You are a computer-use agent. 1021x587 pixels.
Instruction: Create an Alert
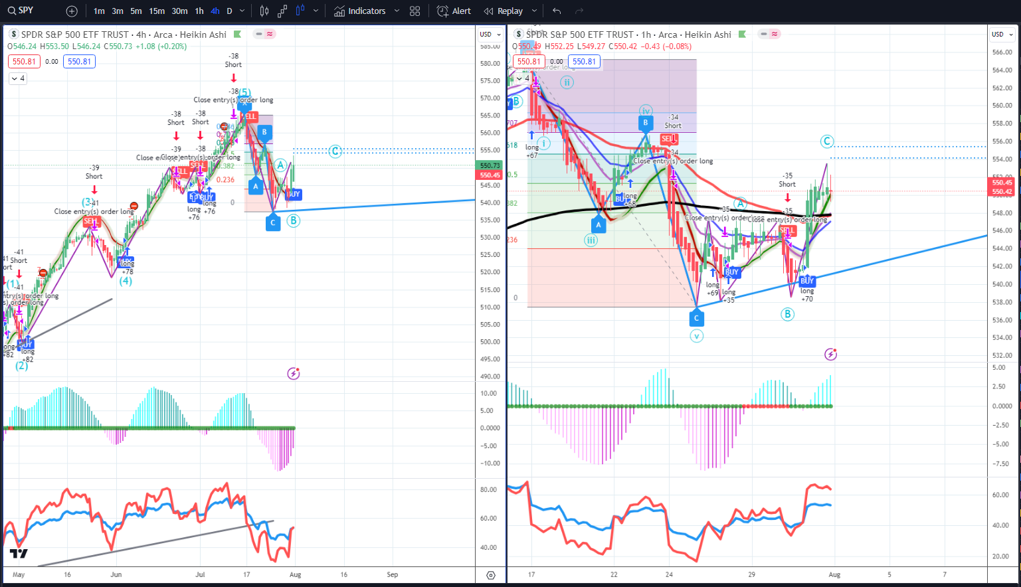(x=454, y=11)
